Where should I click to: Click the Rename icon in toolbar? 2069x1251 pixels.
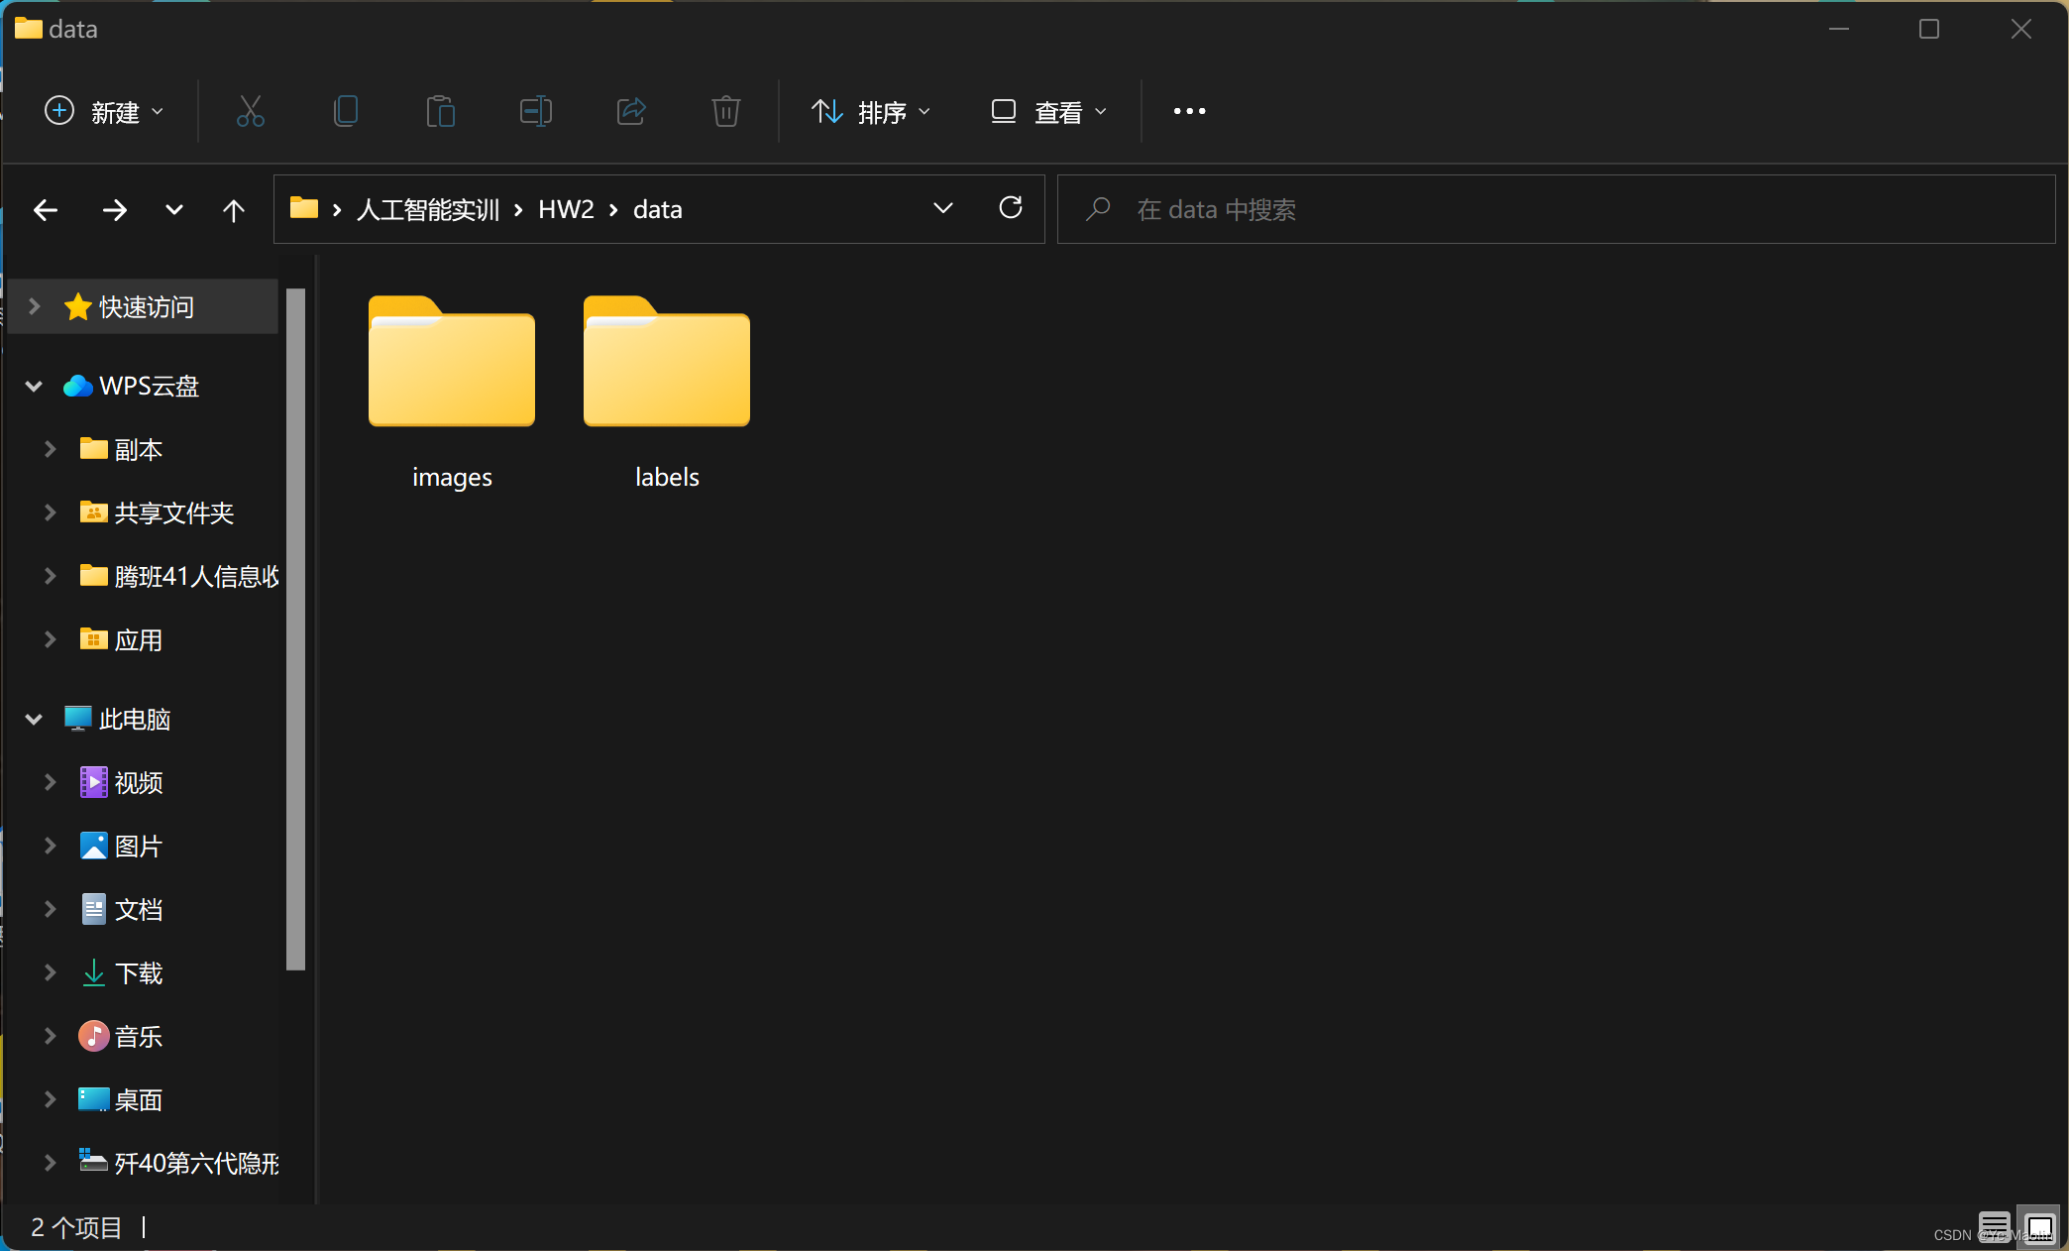(x=535, y=111)
